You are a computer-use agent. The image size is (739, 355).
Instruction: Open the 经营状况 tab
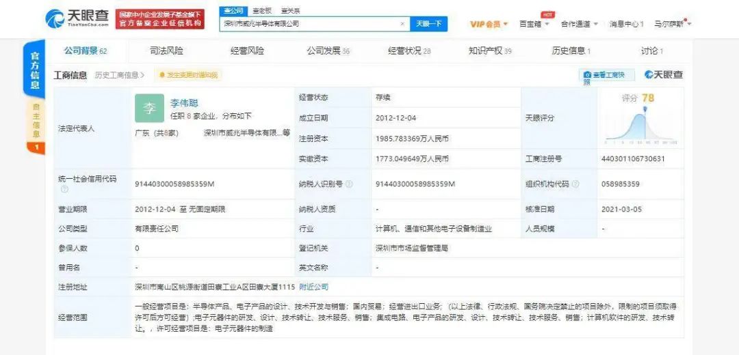point(409,51)
